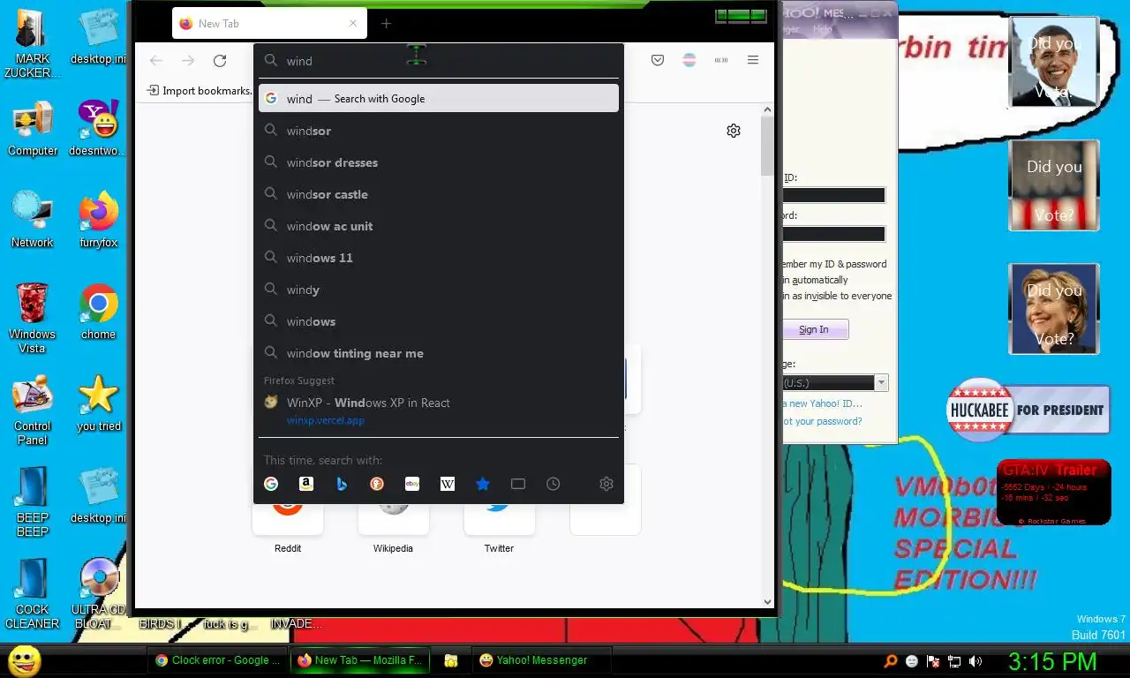Click Firefox back arrow button
The width and height of the screenshot is (1130, 678).
coord(156,61)
